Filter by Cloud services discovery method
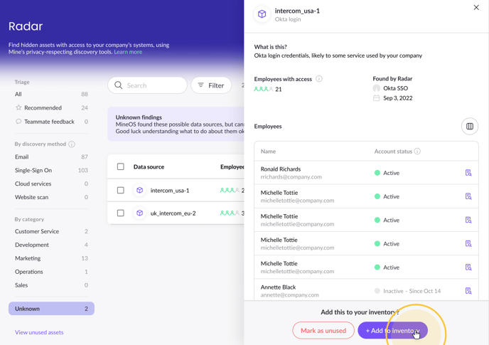This screenshot has width=489, height=345. click(x=51, y=184)
